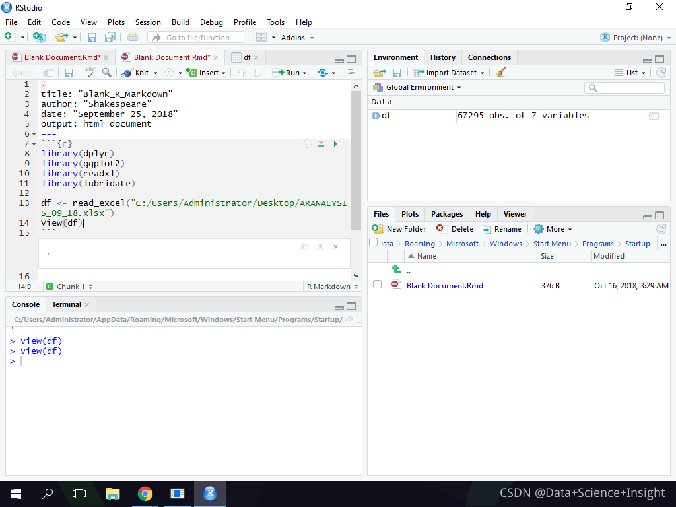Open a new file with the plus icon
The height and width of the screenshot is (507, 676).
[x=8, y=38]
